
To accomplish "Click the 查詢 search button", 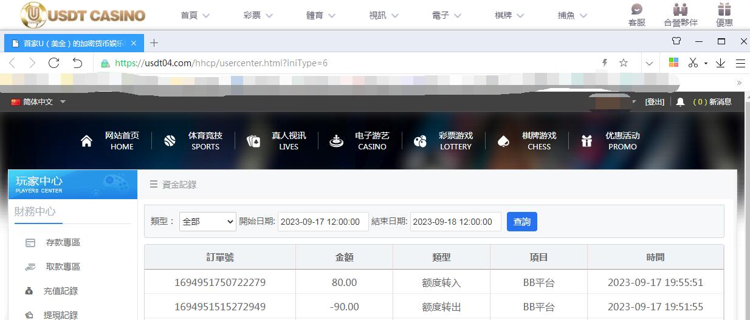I will (521, 222).
